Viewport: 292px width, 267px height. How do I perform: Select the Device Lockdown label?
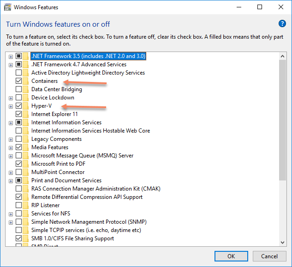pos(53,98)
